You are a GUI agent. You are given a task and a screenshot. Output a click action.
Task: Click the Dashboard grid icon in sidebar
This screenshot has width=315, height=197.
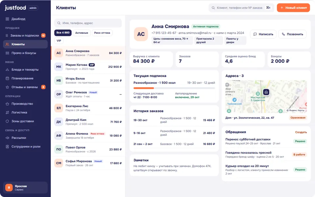click(x=7, y=19)
